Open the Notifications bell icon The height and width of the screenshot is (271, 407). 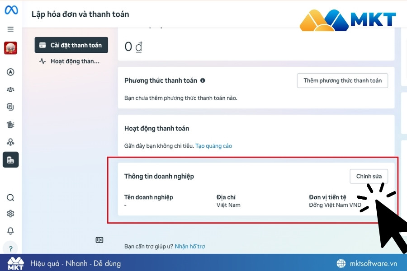(x=10, y=229)
